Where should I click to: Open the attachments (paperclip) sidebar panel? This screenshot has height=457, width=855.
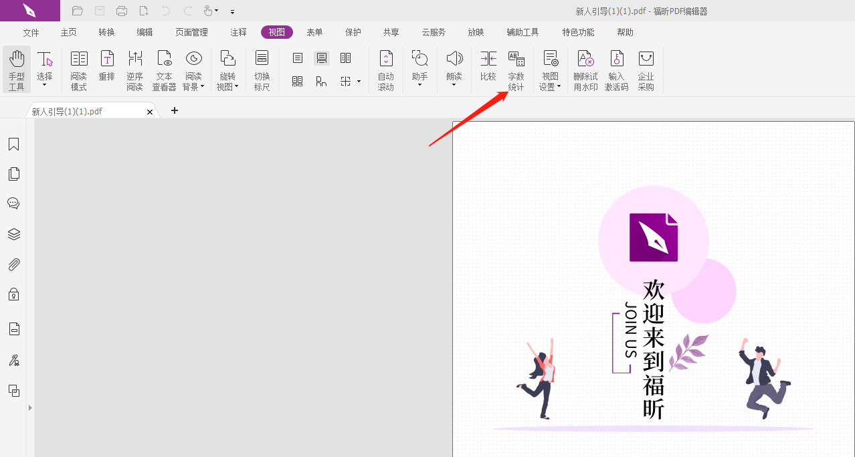13,264
